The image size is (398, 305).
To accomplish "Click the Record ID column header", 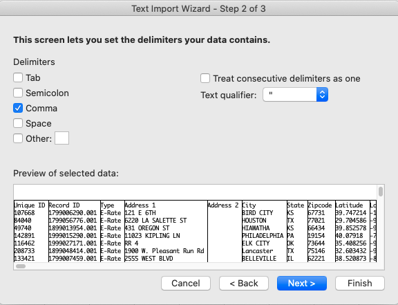I will [64, 205].
